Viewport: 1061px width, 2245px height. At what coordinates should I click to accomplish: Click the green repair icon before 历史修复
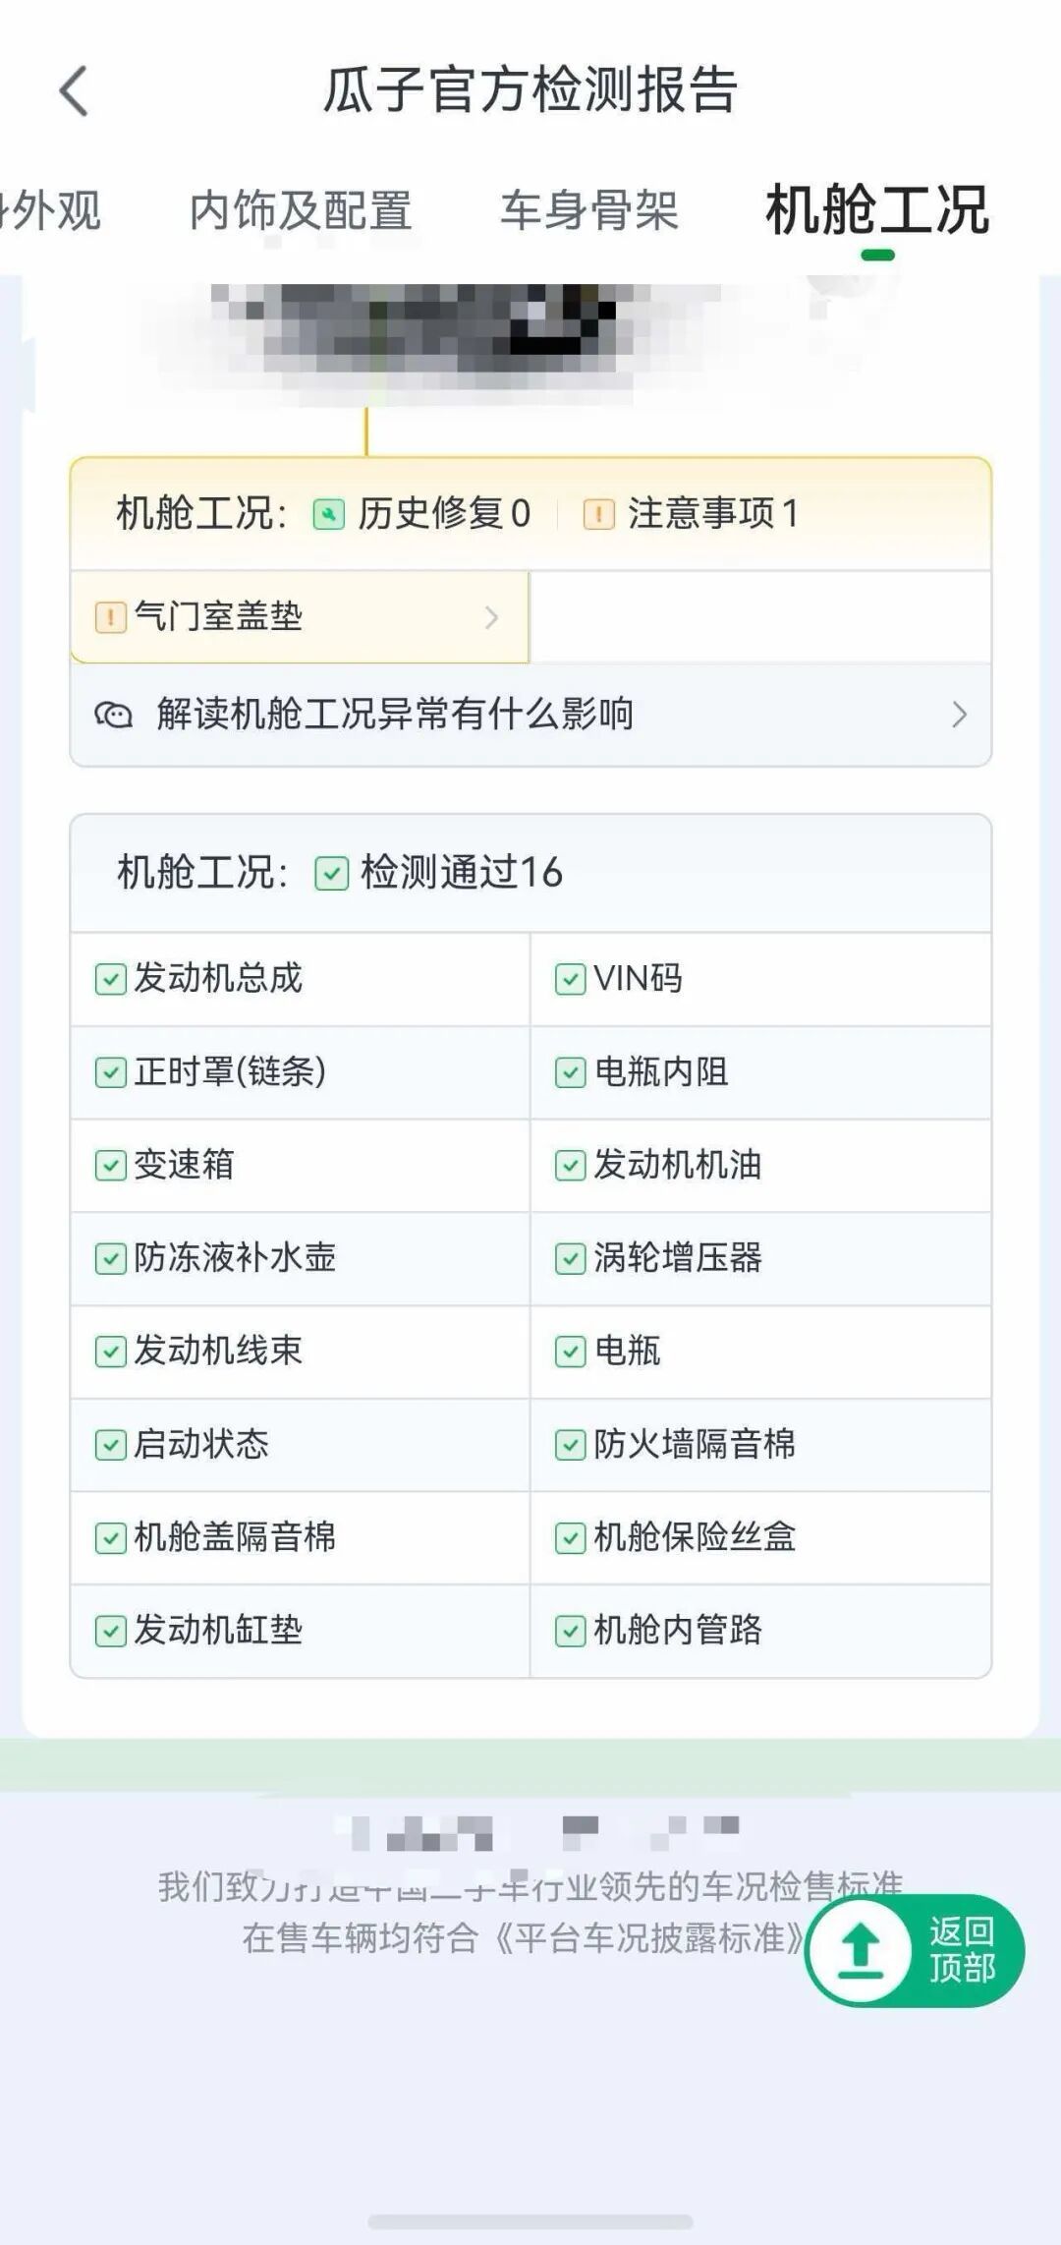click(328, 514)
